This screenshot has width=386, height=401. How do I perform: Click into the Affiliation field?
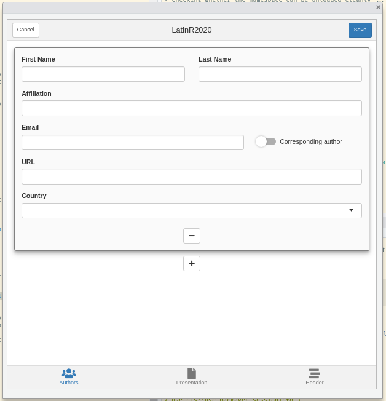(192, 108)
